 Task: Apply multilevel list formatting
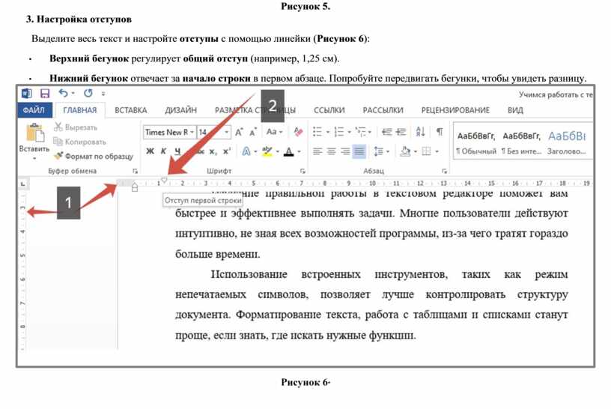pyautogui.click(x=361, y=132)
